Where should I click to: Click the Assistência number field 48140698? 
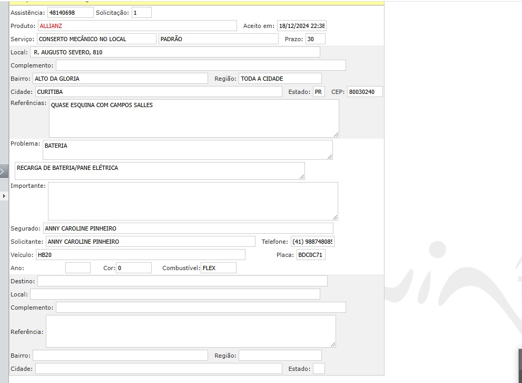click(70, 13)
